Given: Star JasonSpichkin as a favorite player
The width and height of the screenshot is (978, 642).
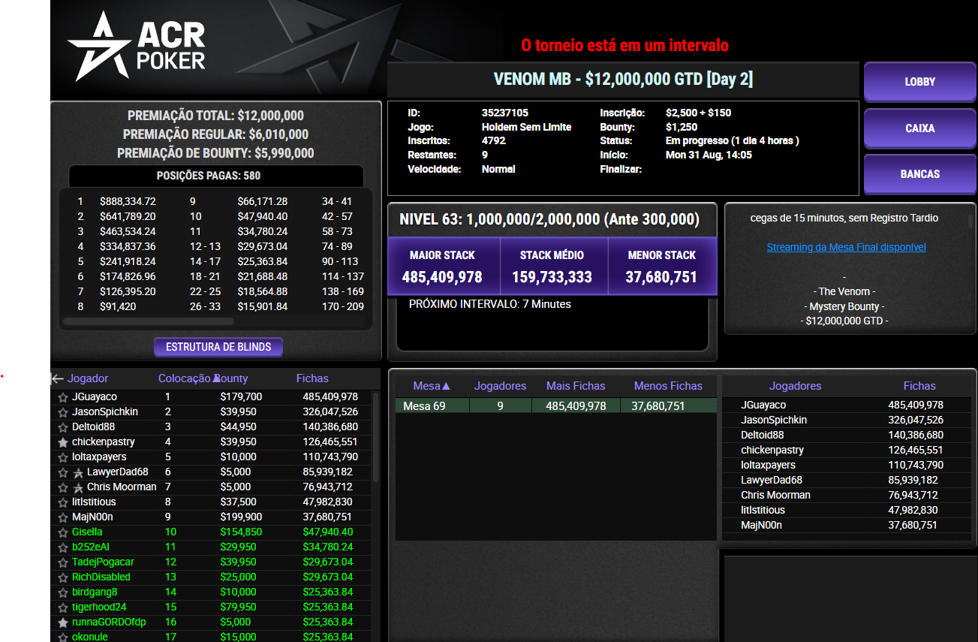Looking at the screenshot, I should pos(63,412).
